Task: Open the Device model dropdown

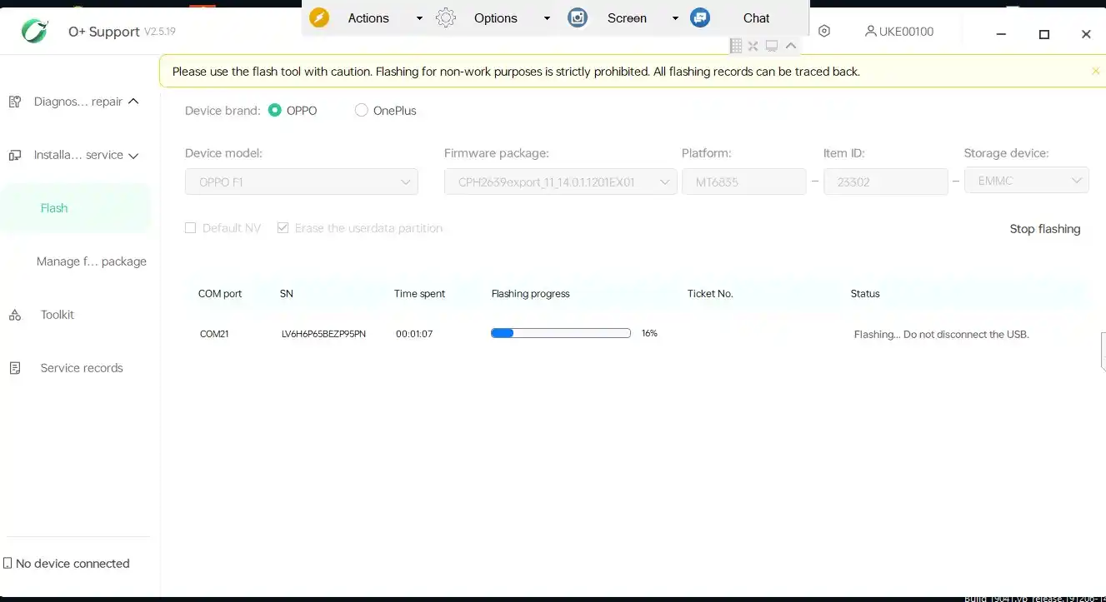Action: coord(301,182)
